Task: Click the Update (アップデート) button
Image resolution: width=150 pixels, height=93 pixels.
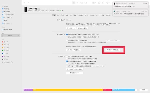Action: coord(71,28)
